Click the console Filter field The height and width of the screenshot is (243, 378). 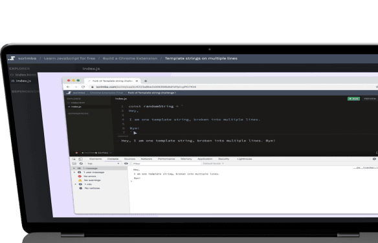coord(166,164)
